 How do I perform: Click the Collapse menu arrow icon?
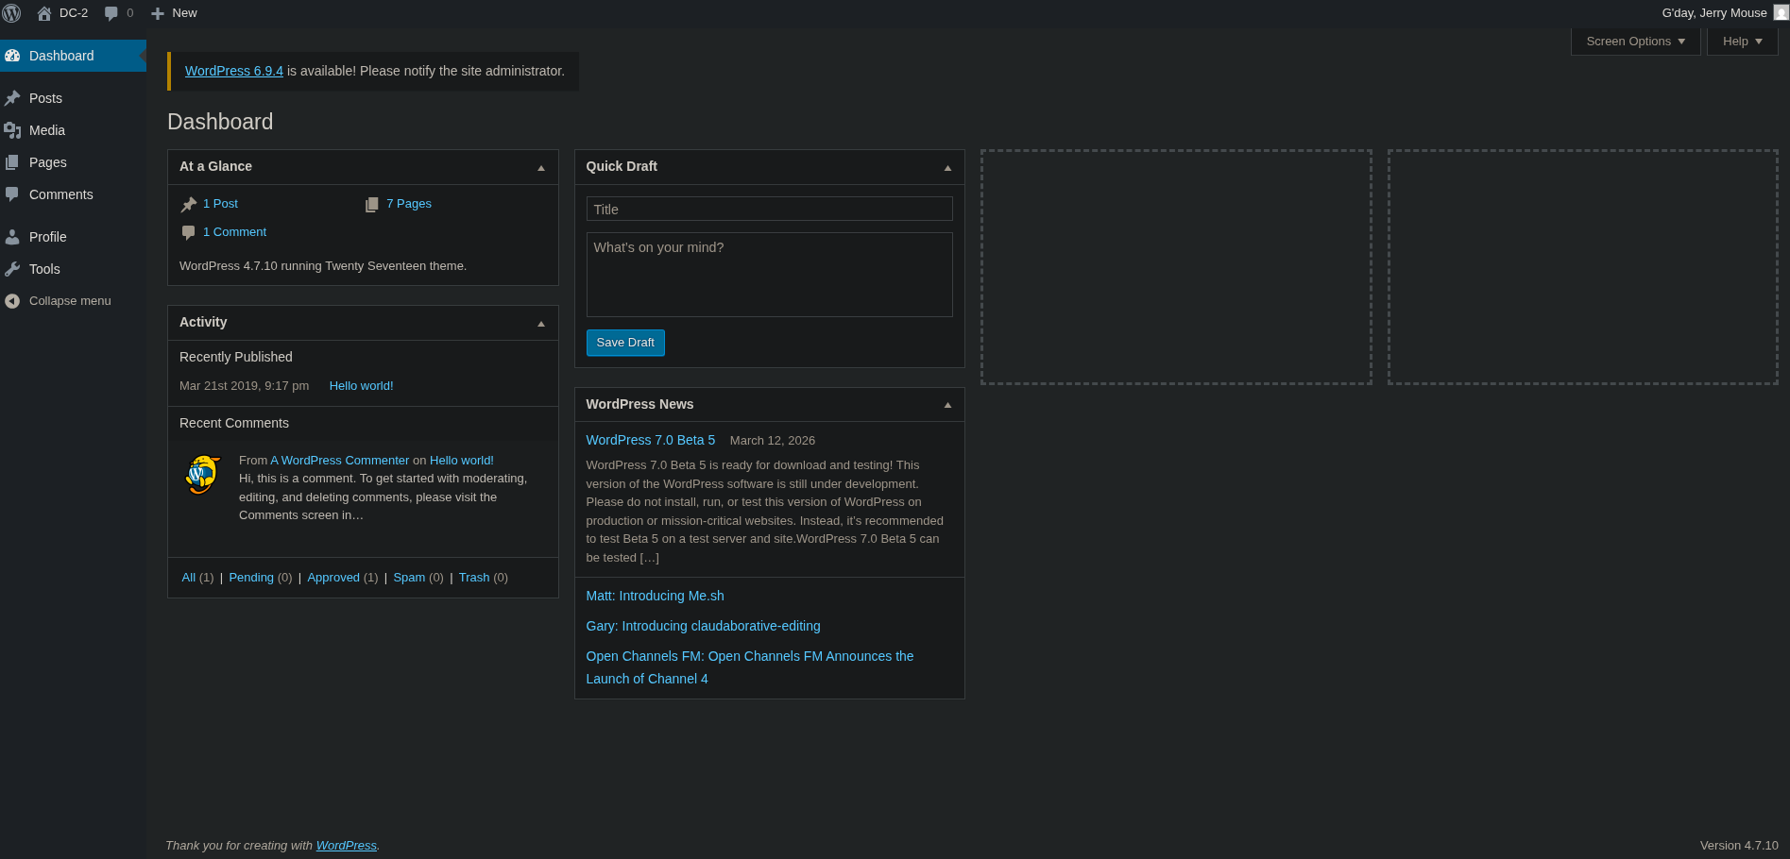click(x=12, y=301)
